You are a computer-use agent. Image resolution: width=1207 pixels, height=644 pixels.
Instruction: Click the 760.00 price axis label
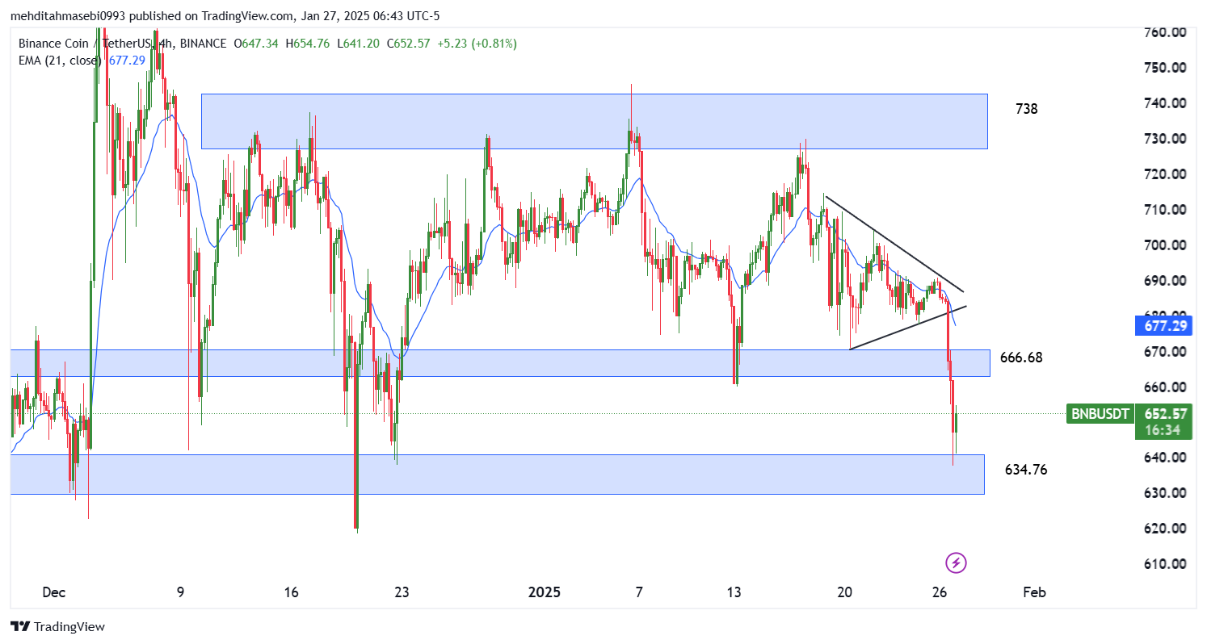tap(1163, 32)
